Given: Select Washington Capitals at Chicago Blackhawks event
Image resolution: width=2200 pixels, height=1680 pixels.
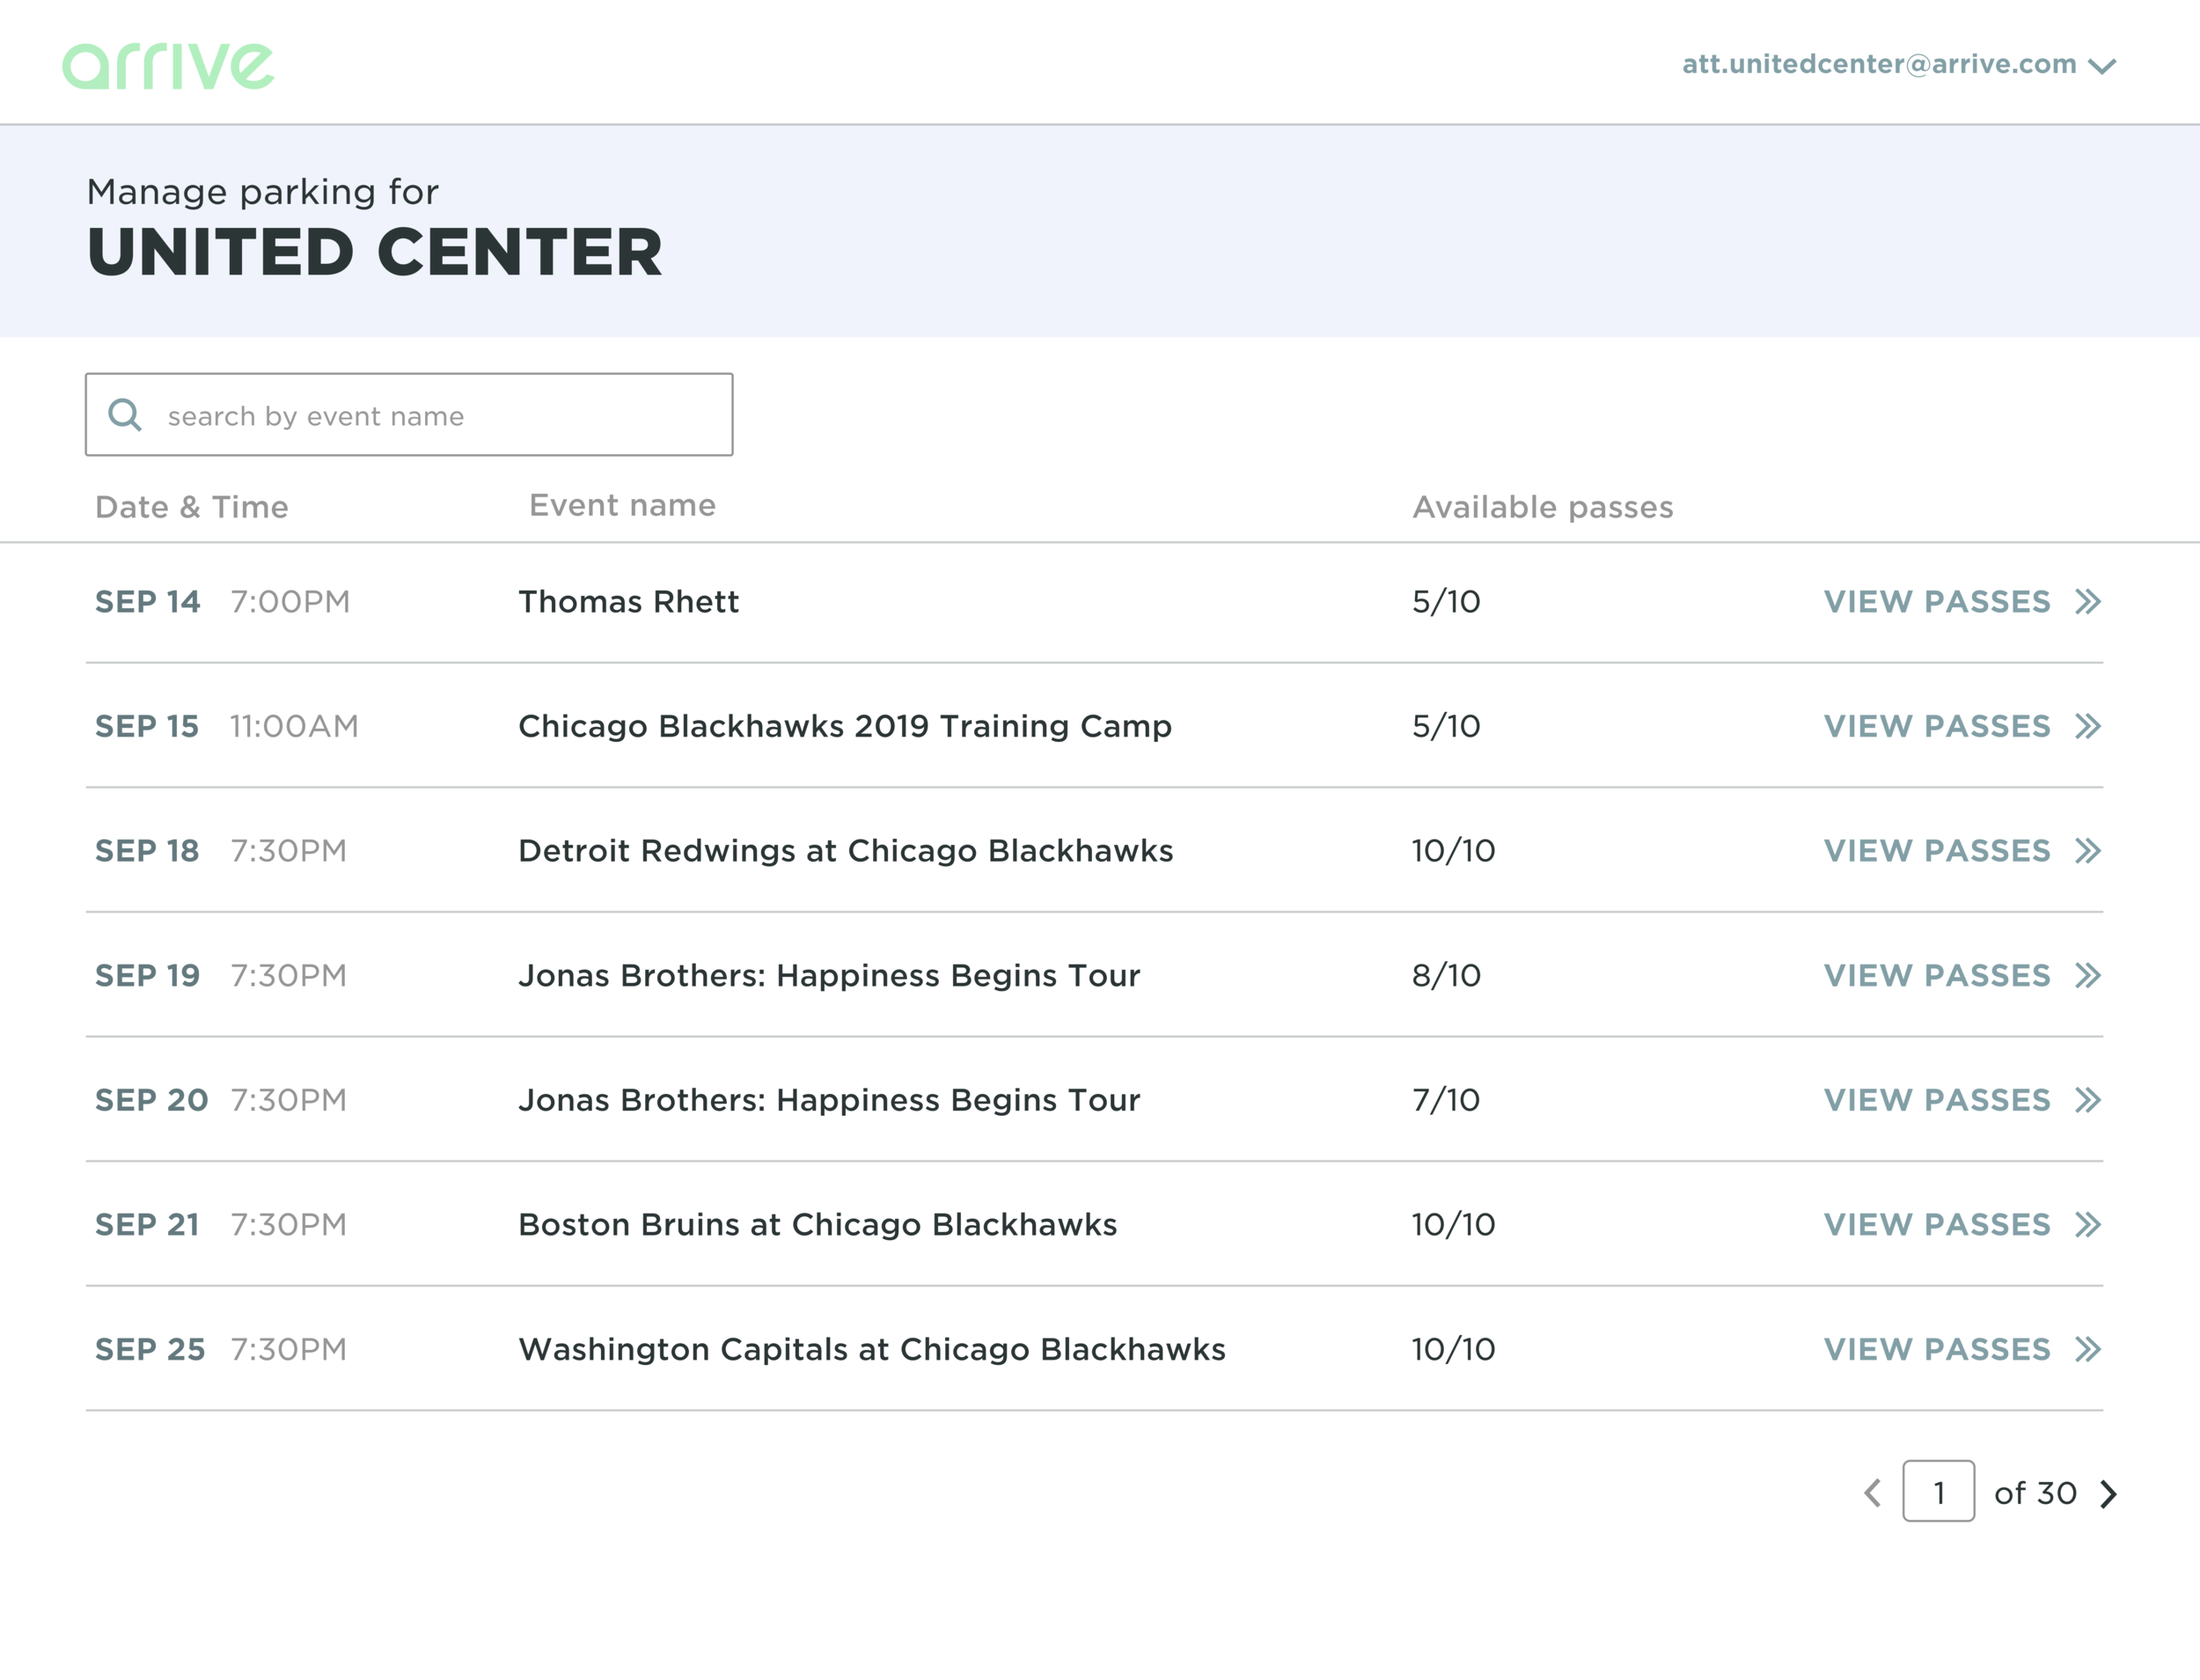Looking at the screenshot, I should (872, 1349).
